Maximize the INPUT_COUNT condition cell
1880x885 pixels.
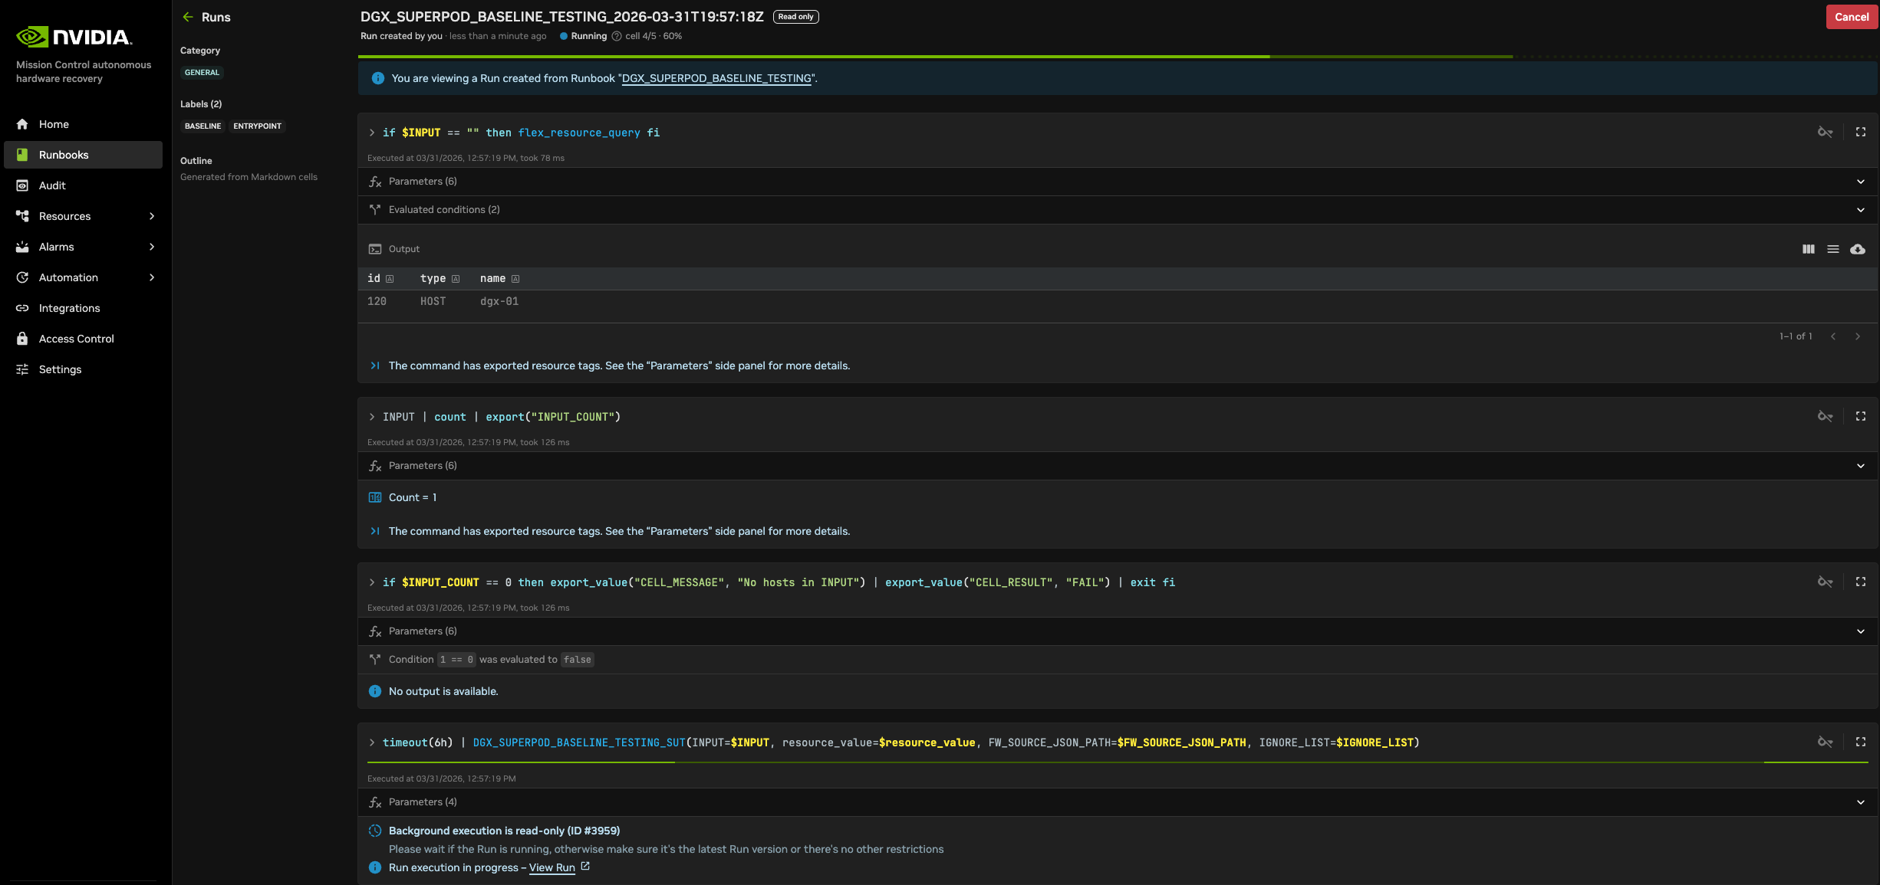[1860, 582]
